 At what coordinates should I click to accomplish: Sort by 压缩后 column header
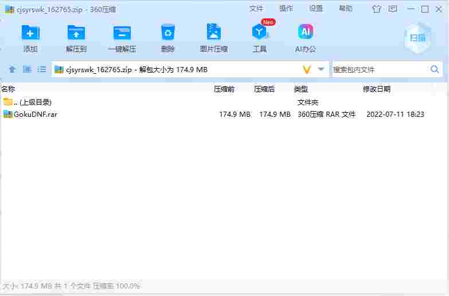[264, 89]
